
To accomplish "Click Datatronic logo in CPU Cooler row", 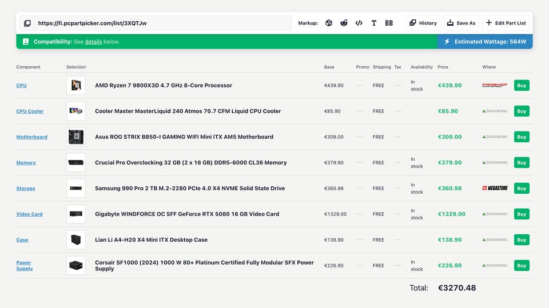I will 495,111.
